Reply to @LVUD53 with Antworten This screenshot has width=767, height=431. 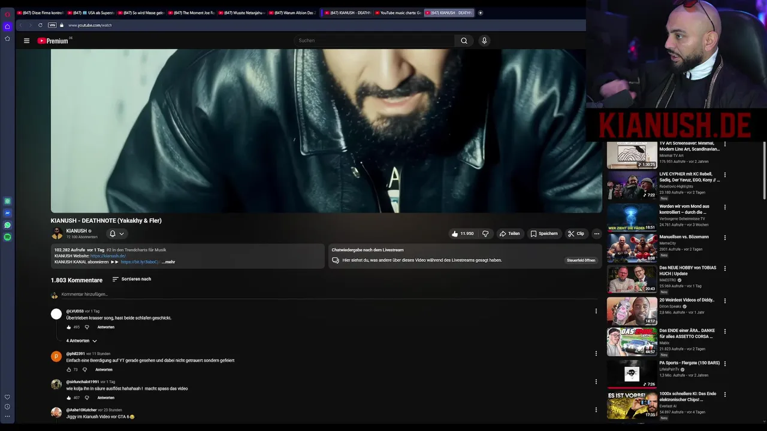tap(105, 327)
